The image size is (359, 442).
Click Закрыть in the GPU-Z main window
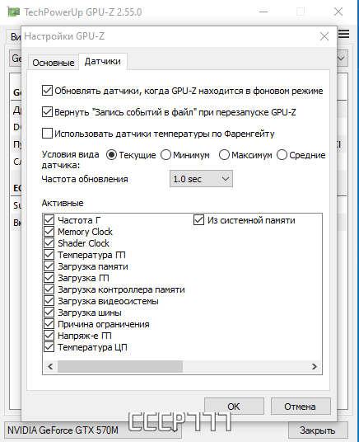318,430
